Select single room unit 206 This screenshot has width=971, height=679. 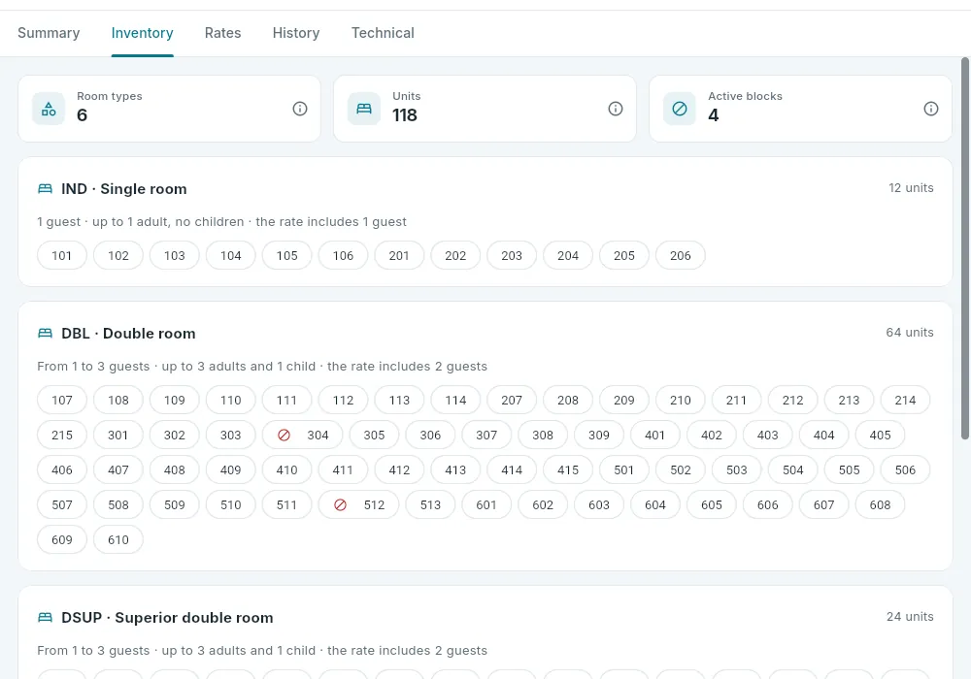680,255
